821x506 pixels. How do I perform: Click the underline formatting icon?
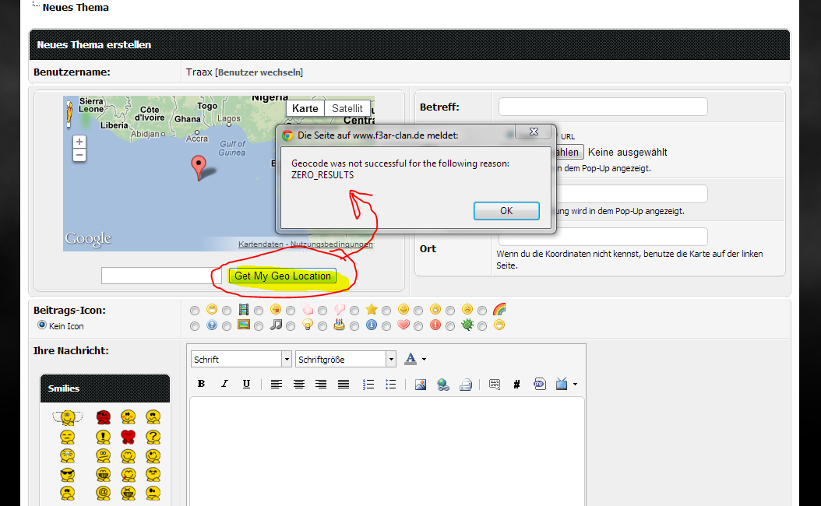246,384
